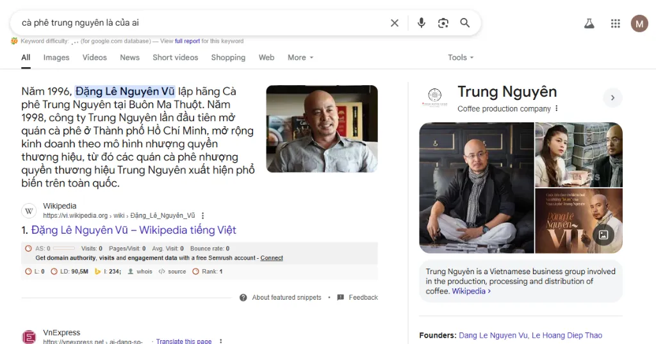Viewport: 656px width, 344px height.
Task: Click Trung Nguyên knowledge panel title
Action: pos(507,92)
